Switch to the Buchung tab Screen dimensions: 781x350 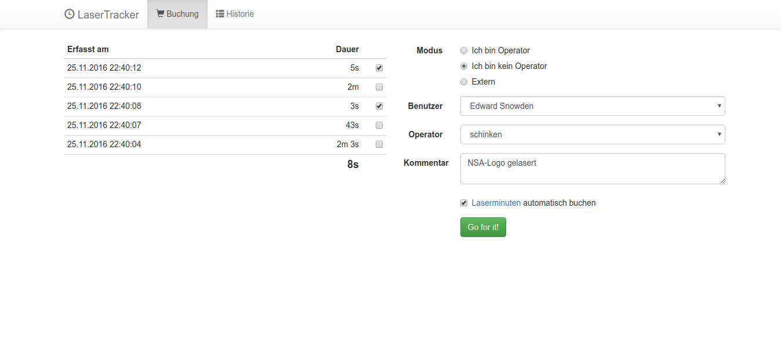tap(177, 14)
